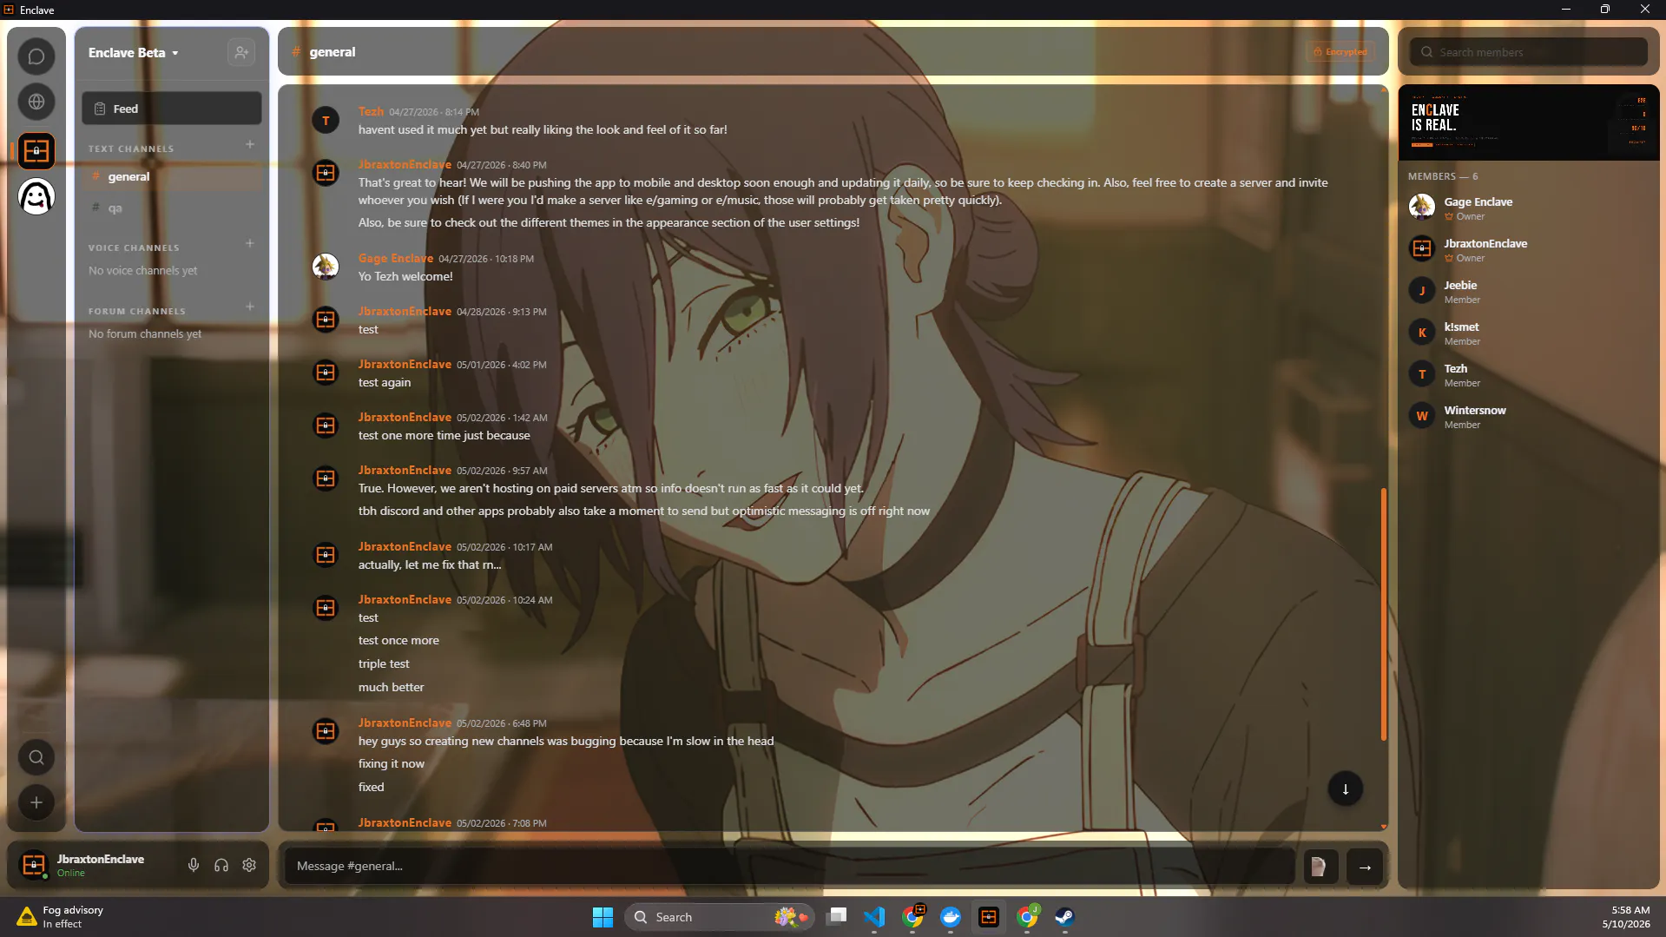Click Gage Enclave's avatar in chat
Viewport: 1666px width, 937px height.
pyautogui.click(x=326, y=267)
